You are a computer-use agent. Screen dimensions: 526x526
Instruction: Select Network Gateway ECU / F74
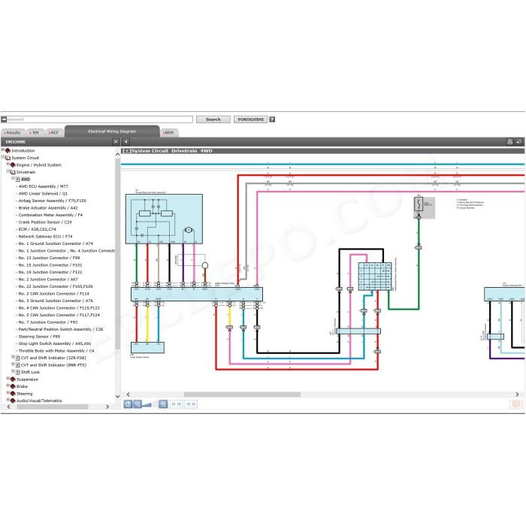pos(45,237)
